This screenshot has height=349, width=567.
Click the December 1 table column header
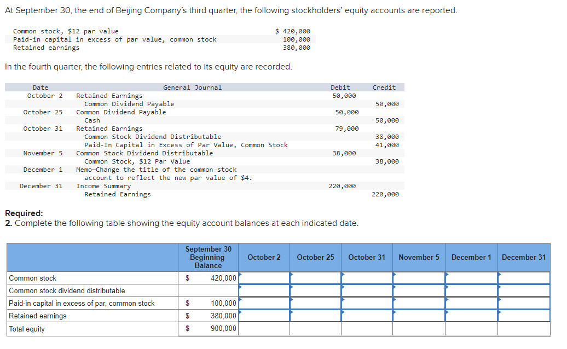point(471,257)
